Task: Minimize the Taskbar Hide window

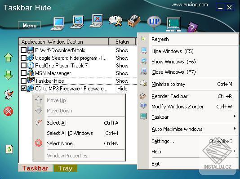Action: pyautogui.click(x=220, y=7)
